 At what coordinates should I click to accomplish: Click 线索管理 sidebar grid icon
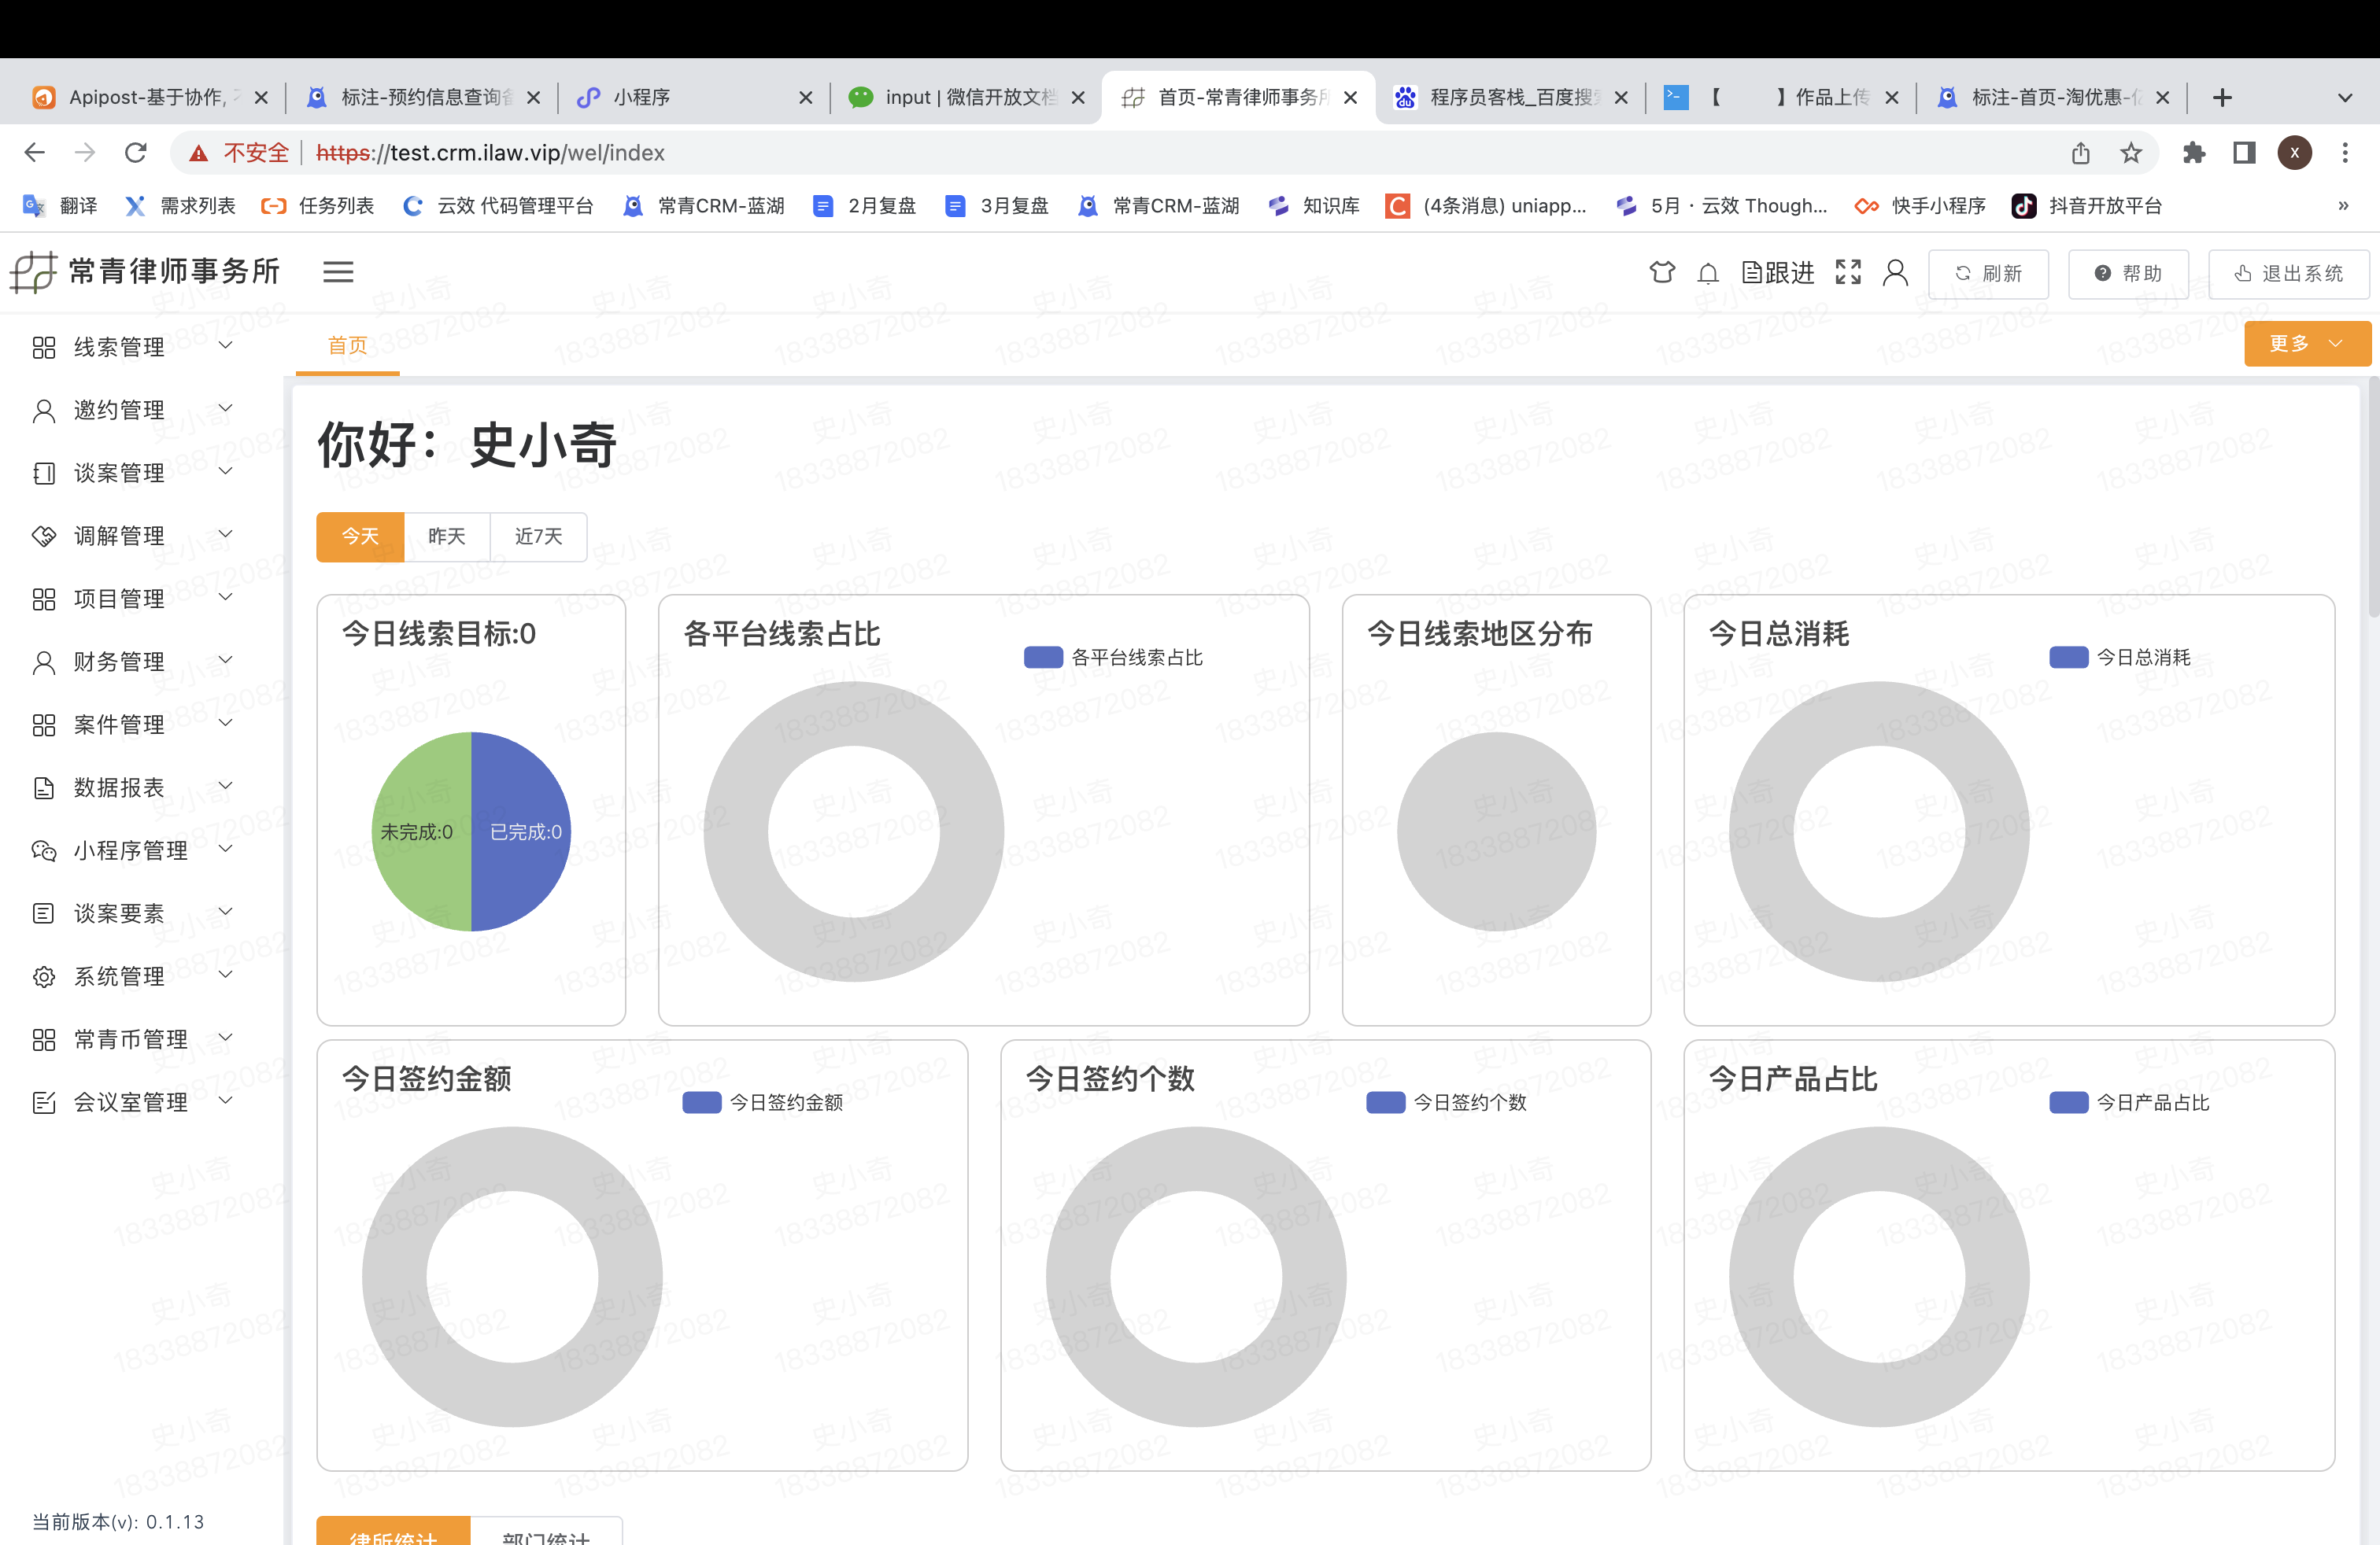44,347
